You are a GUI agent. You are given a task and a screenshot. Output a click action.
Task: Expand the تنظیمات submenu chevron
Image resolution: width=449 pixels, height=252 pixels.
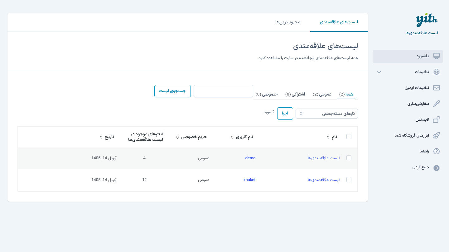pyautogui.click(x=379, y=72)
